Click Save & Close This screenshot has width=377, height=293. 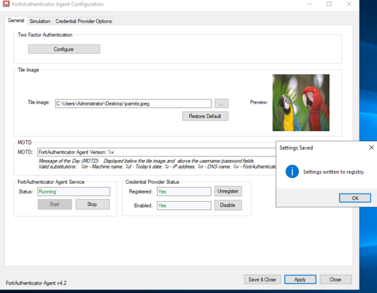tap(262, 280)
